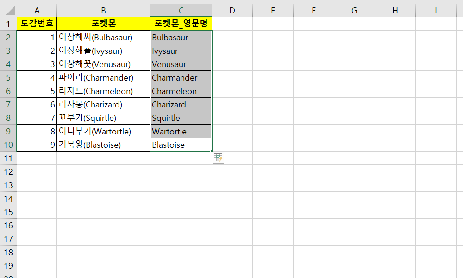Select the 도감번호 cell containing 9

[x=37, y=145]
